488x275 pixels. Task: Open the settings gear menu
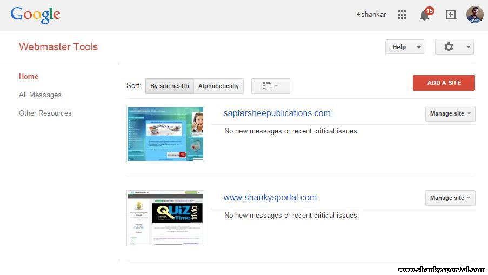pos(454,47)
